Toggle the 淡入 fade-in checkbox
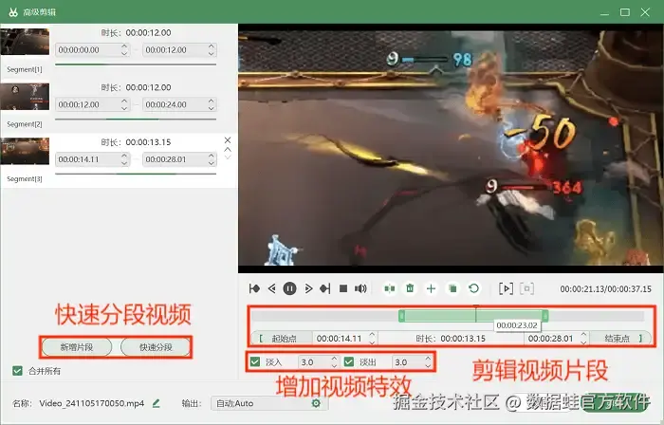The height and width of the screenshot is (425, 664). pos(255,362)
